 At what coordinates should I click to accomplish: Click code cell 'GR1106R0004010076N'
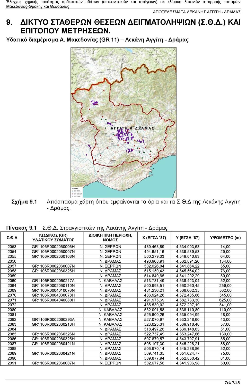tap(53, 290)
